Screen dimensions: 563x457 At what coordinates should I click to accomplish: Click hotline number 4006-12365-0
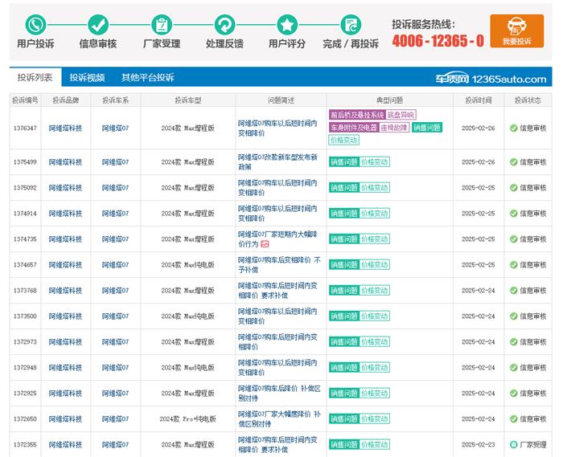point(438,41)
